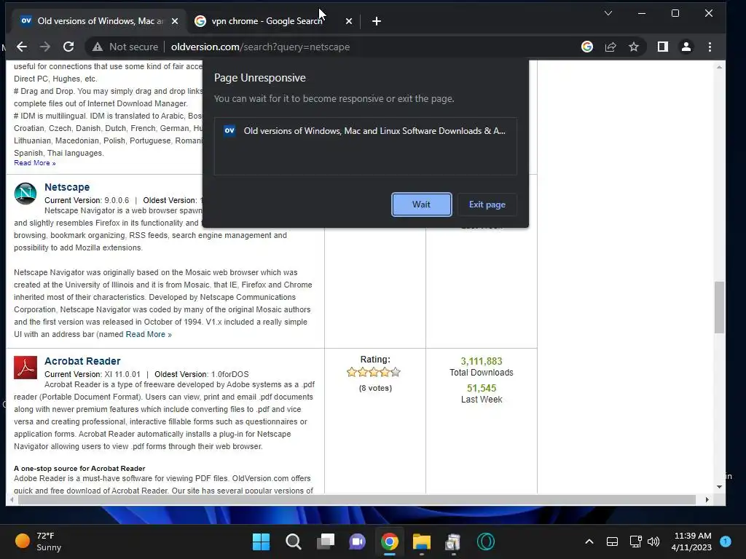Image resolution: width=746 pixels, height=559 pixels.
Task: Open a new tab
Action: click(377, 21)
